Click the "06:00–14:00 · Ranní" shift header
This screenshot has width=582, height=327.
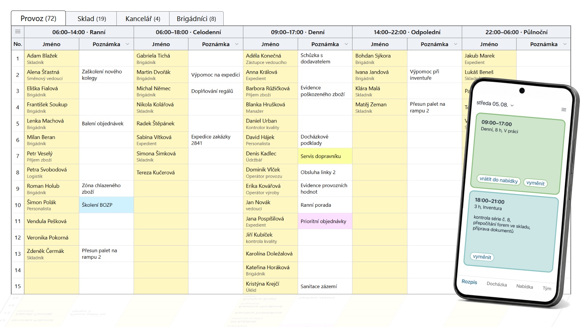[79, 32]
